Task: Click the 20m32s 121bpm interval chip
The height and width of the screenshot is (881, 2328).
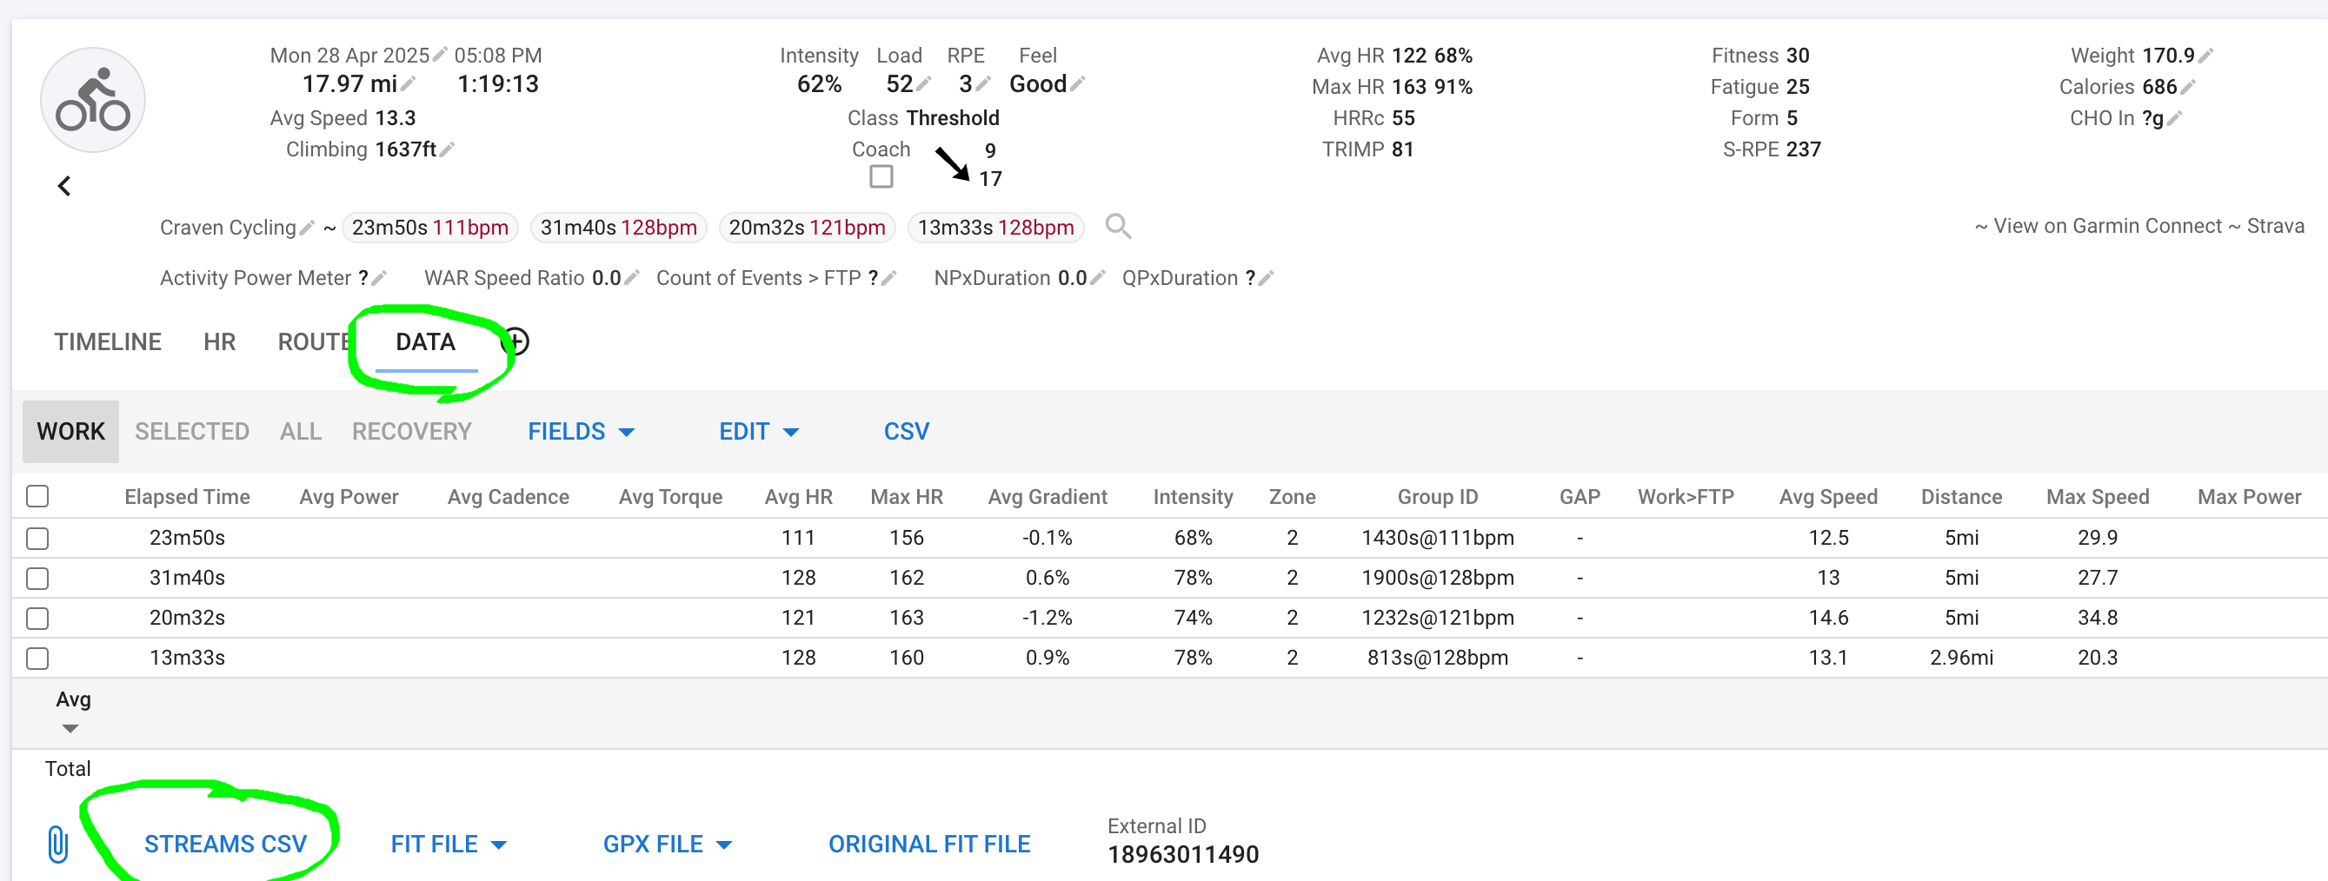Action: tap(806, 228)
